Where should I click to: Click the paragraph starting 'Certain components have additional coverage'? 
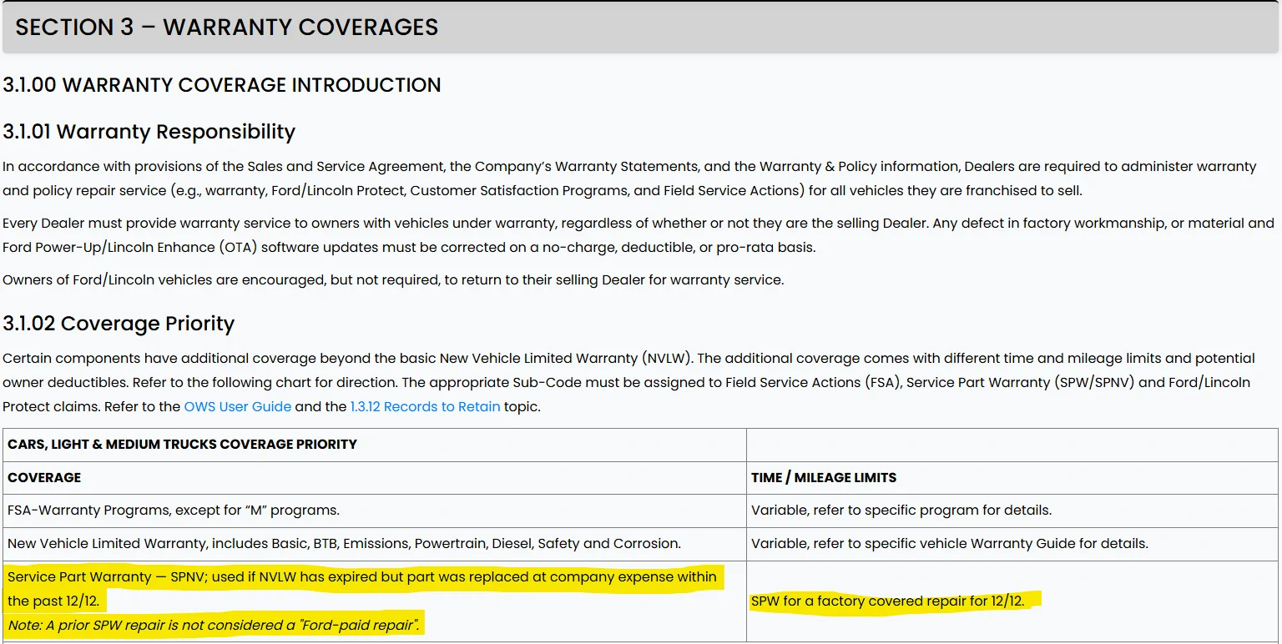coord(628,383)
